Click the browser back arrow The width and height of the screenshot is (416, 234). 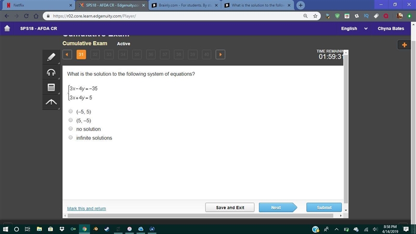[7, 16]
